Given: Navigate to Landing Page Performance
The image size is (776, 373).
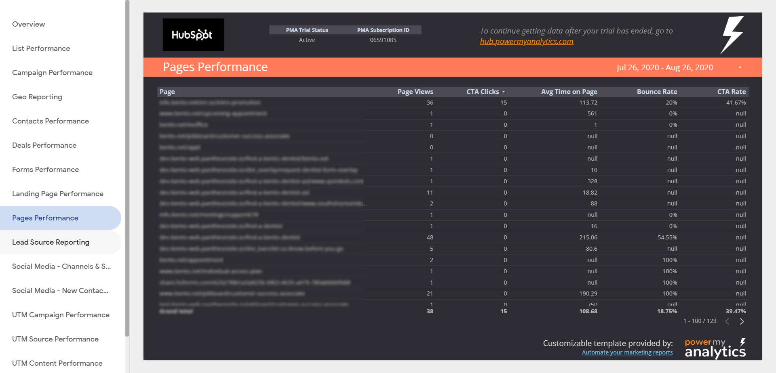Looking at the screenshot, I should [58, 194].
